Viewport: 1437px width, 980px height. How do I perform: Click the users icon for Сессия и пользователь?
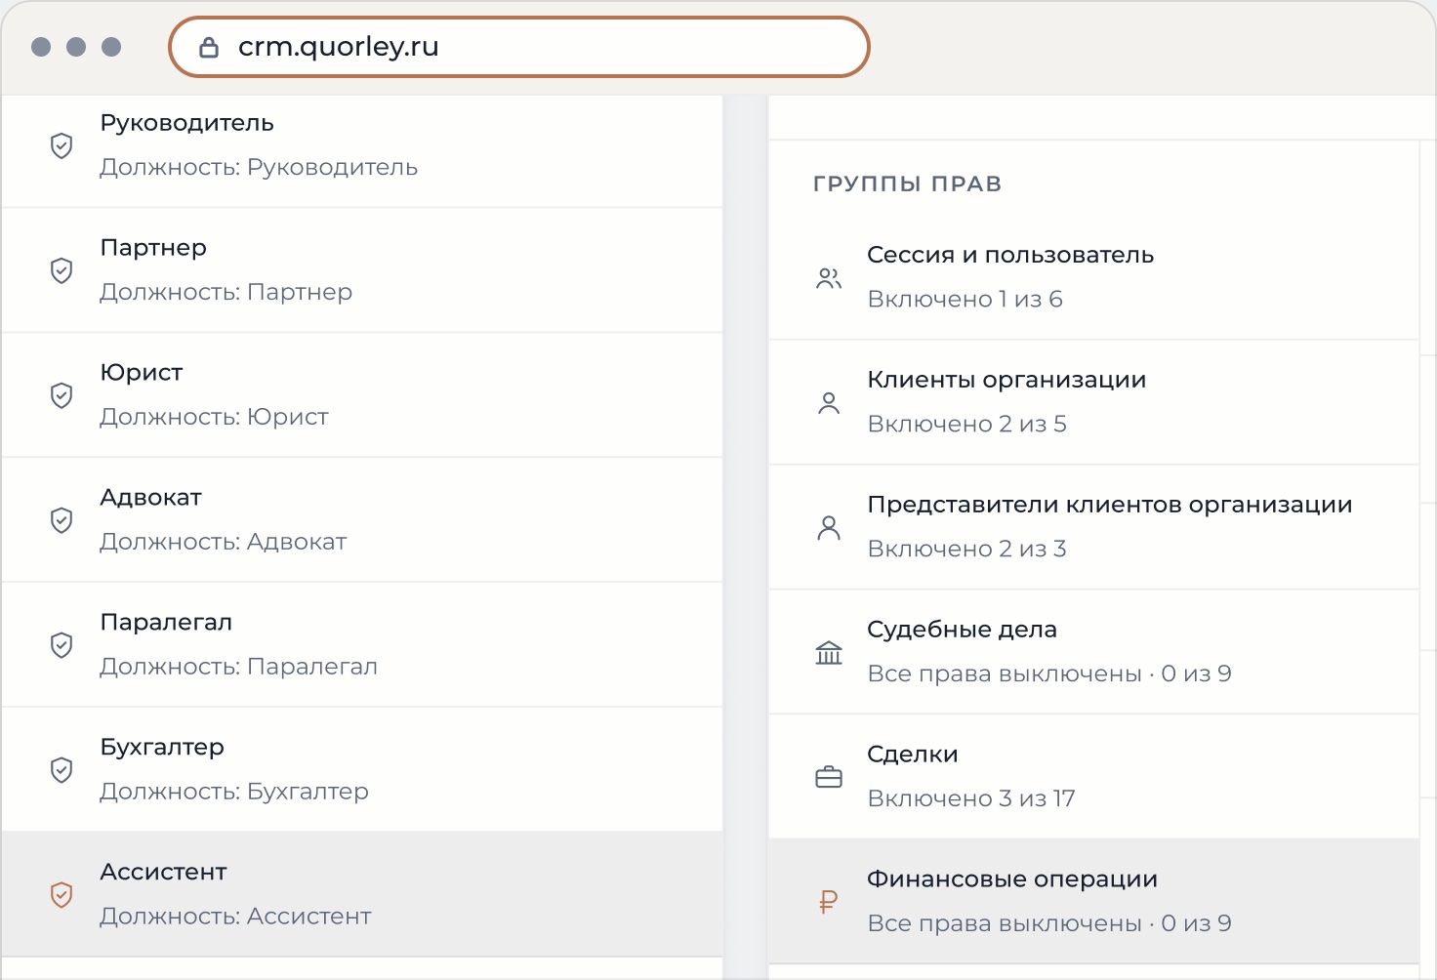pos(829,278)
